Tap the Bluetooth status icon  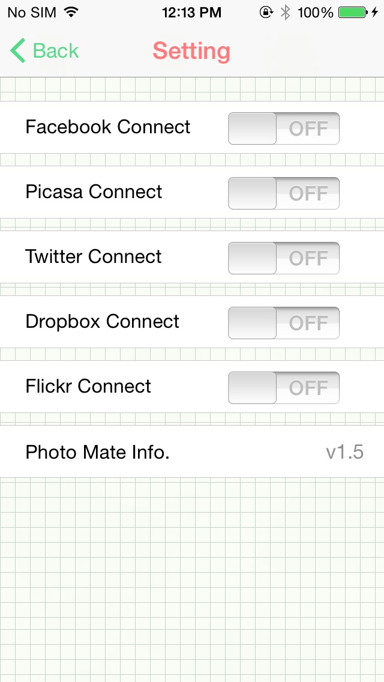[x=286, y=12]
